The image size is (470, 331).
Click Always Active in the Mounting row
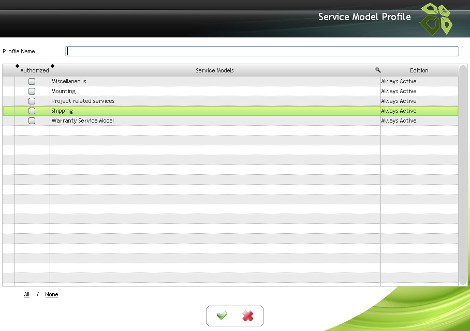point(399,91)
